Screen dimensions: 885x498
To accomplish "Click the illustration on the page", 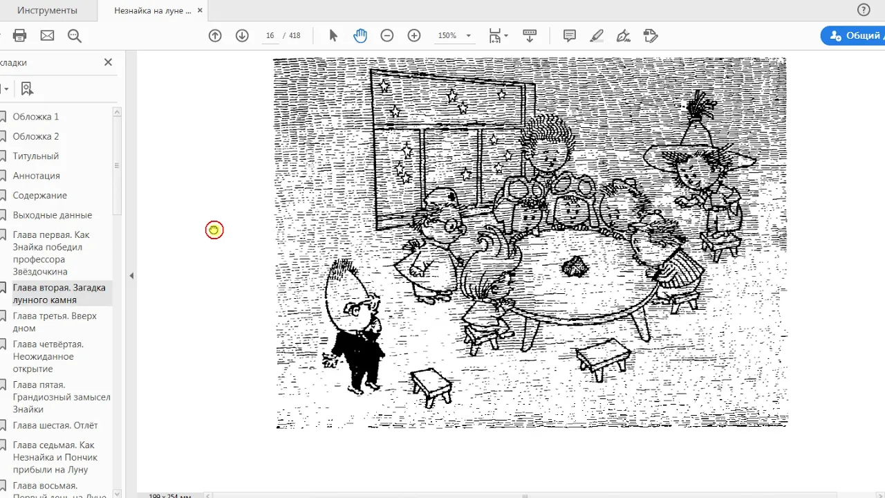I will click(530, 243).
